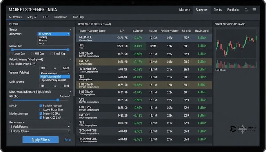Sort by Relative Volume column header
266x152 pixels.
[x=169, y=31]
